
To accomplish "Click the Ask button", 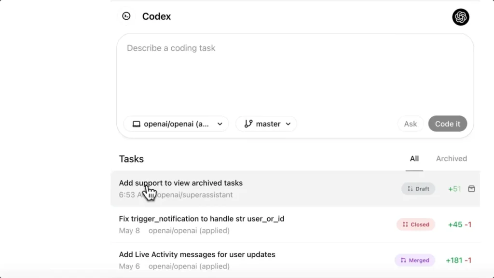I will tap(410, 124).
